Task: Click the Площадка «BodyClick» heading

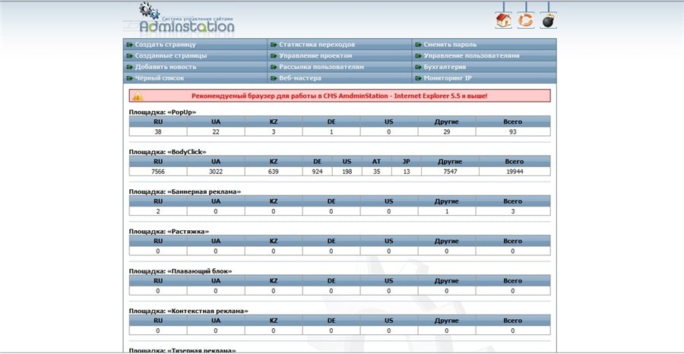Action: point(167,152)
